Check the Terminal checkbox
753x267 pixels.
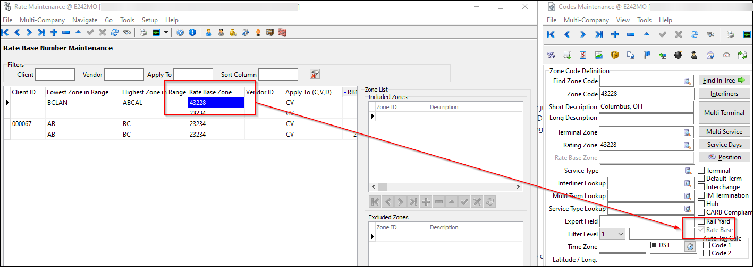pyautogui.click(x=701, y=171)
